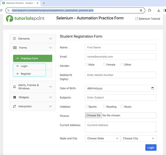
Task: Open new browser tab with plus icon
Action: [x=44, y=3]
